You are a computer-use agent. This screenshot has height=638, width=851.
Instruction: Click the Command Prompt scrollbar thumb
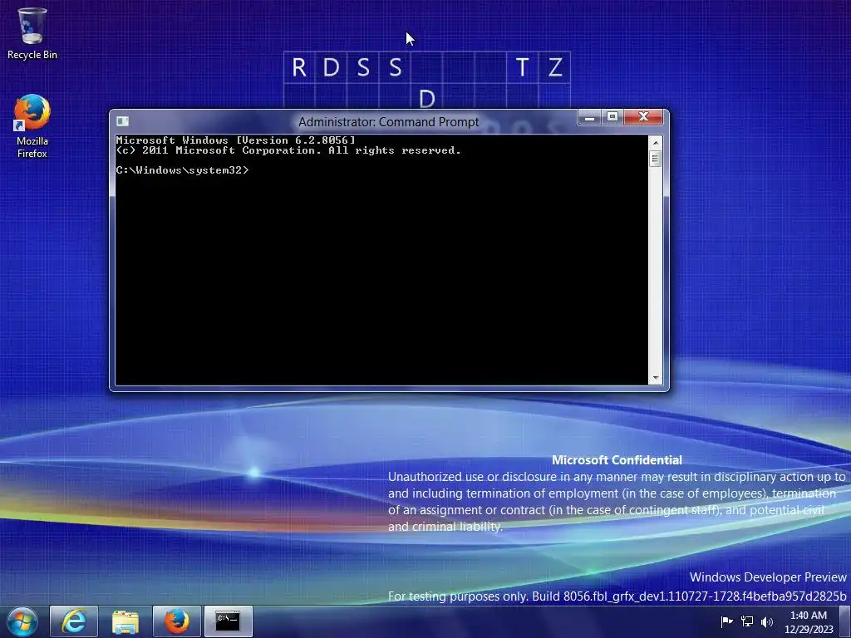(x=656, y=159)
